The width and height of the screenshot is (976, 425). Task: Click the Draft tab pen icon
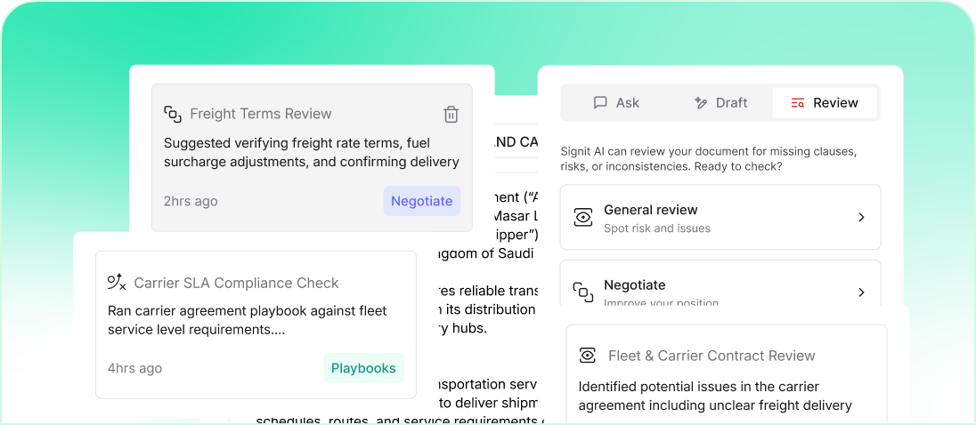point(701,103)
